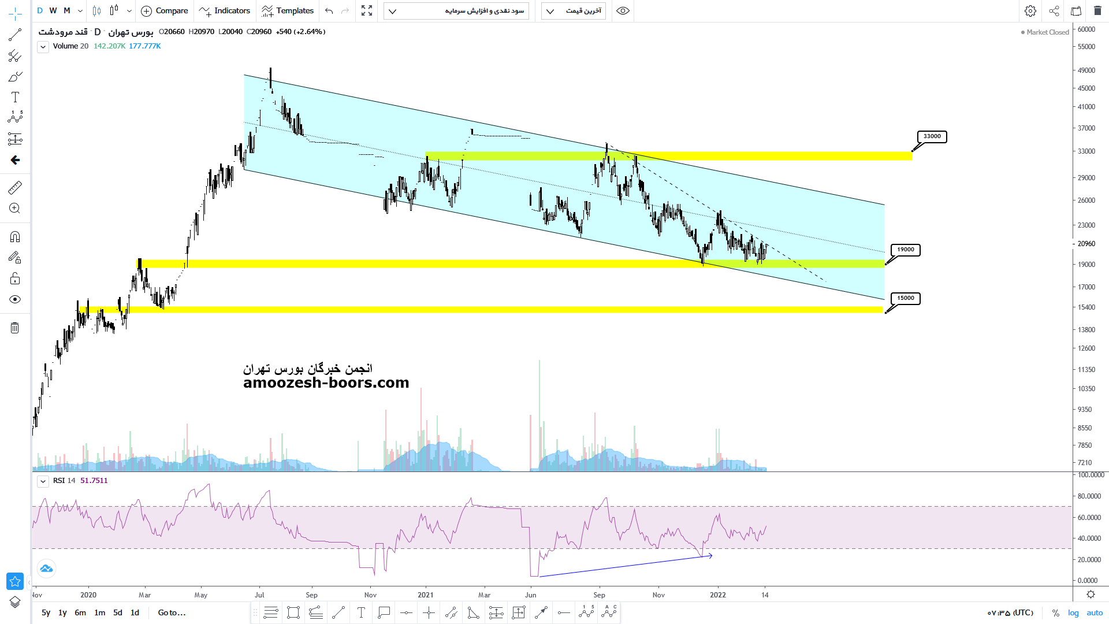Image resolution: width=1109 pixels, height=624 pixels.
Task: Open the Templates menu
Action: (x=288, y=11)
